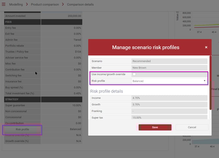Click the Risk profile row in Strategy table
This screenshot has height=158, width=219.
(22, 129)
